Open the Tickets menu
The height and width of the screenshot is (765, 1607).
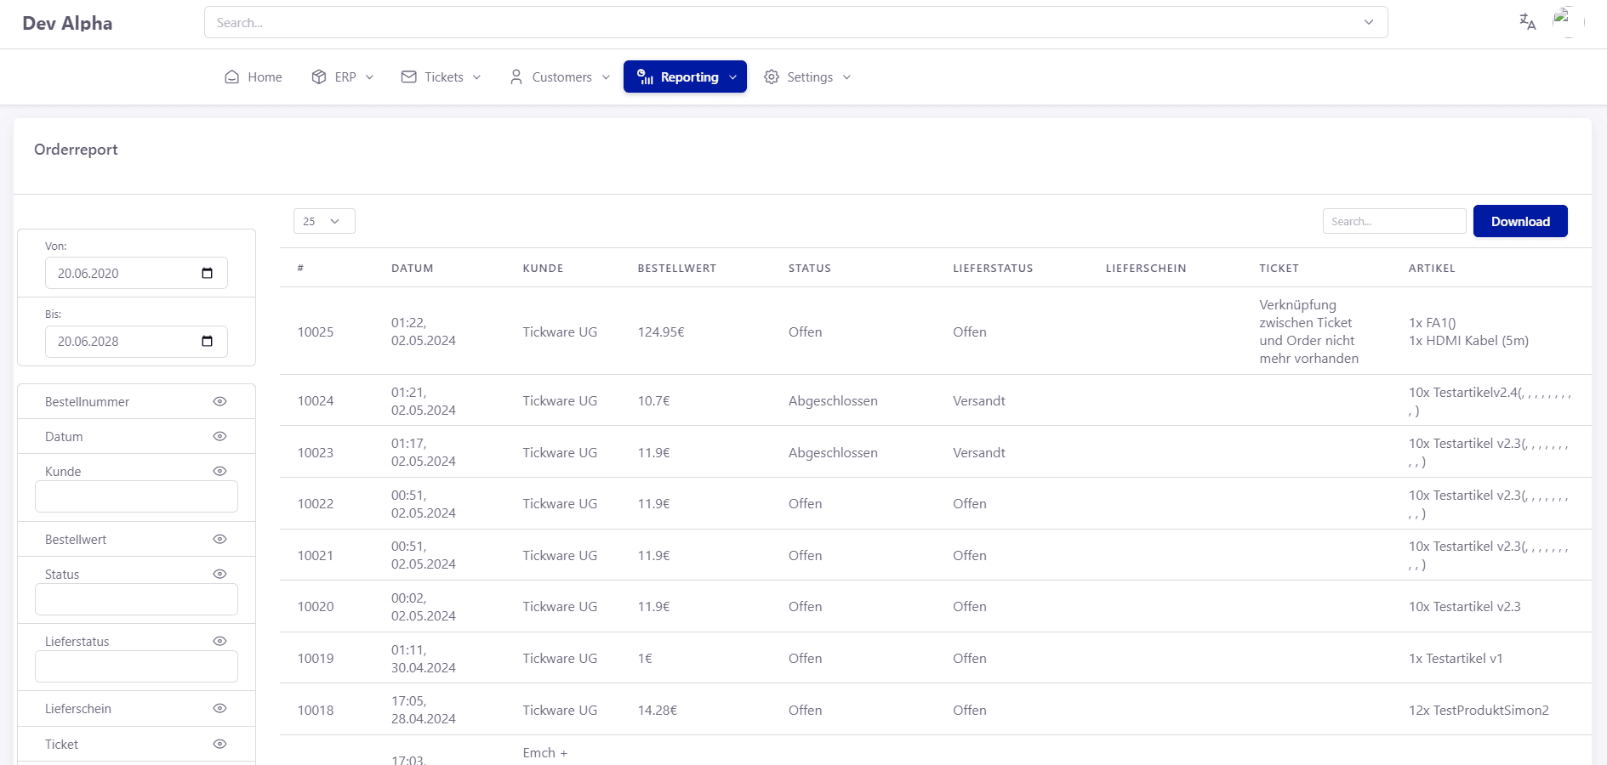[442, 77]
